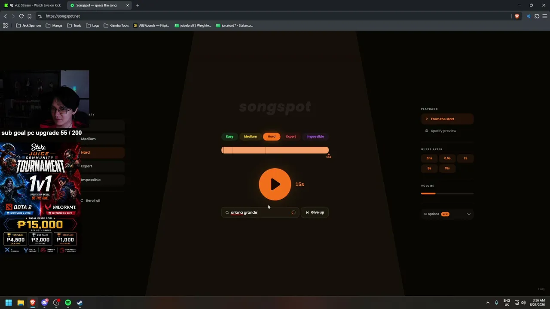550x309 pixels.
Task: Select the Impossible tab above the progress bar
Action: (315, 136)
